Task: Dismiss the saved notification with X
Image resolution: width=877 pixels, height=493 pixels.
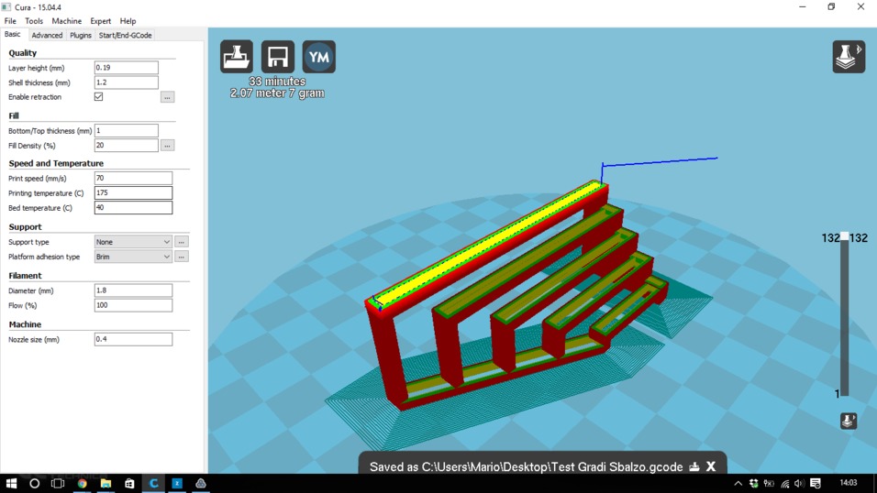Action: pos(711,466)
